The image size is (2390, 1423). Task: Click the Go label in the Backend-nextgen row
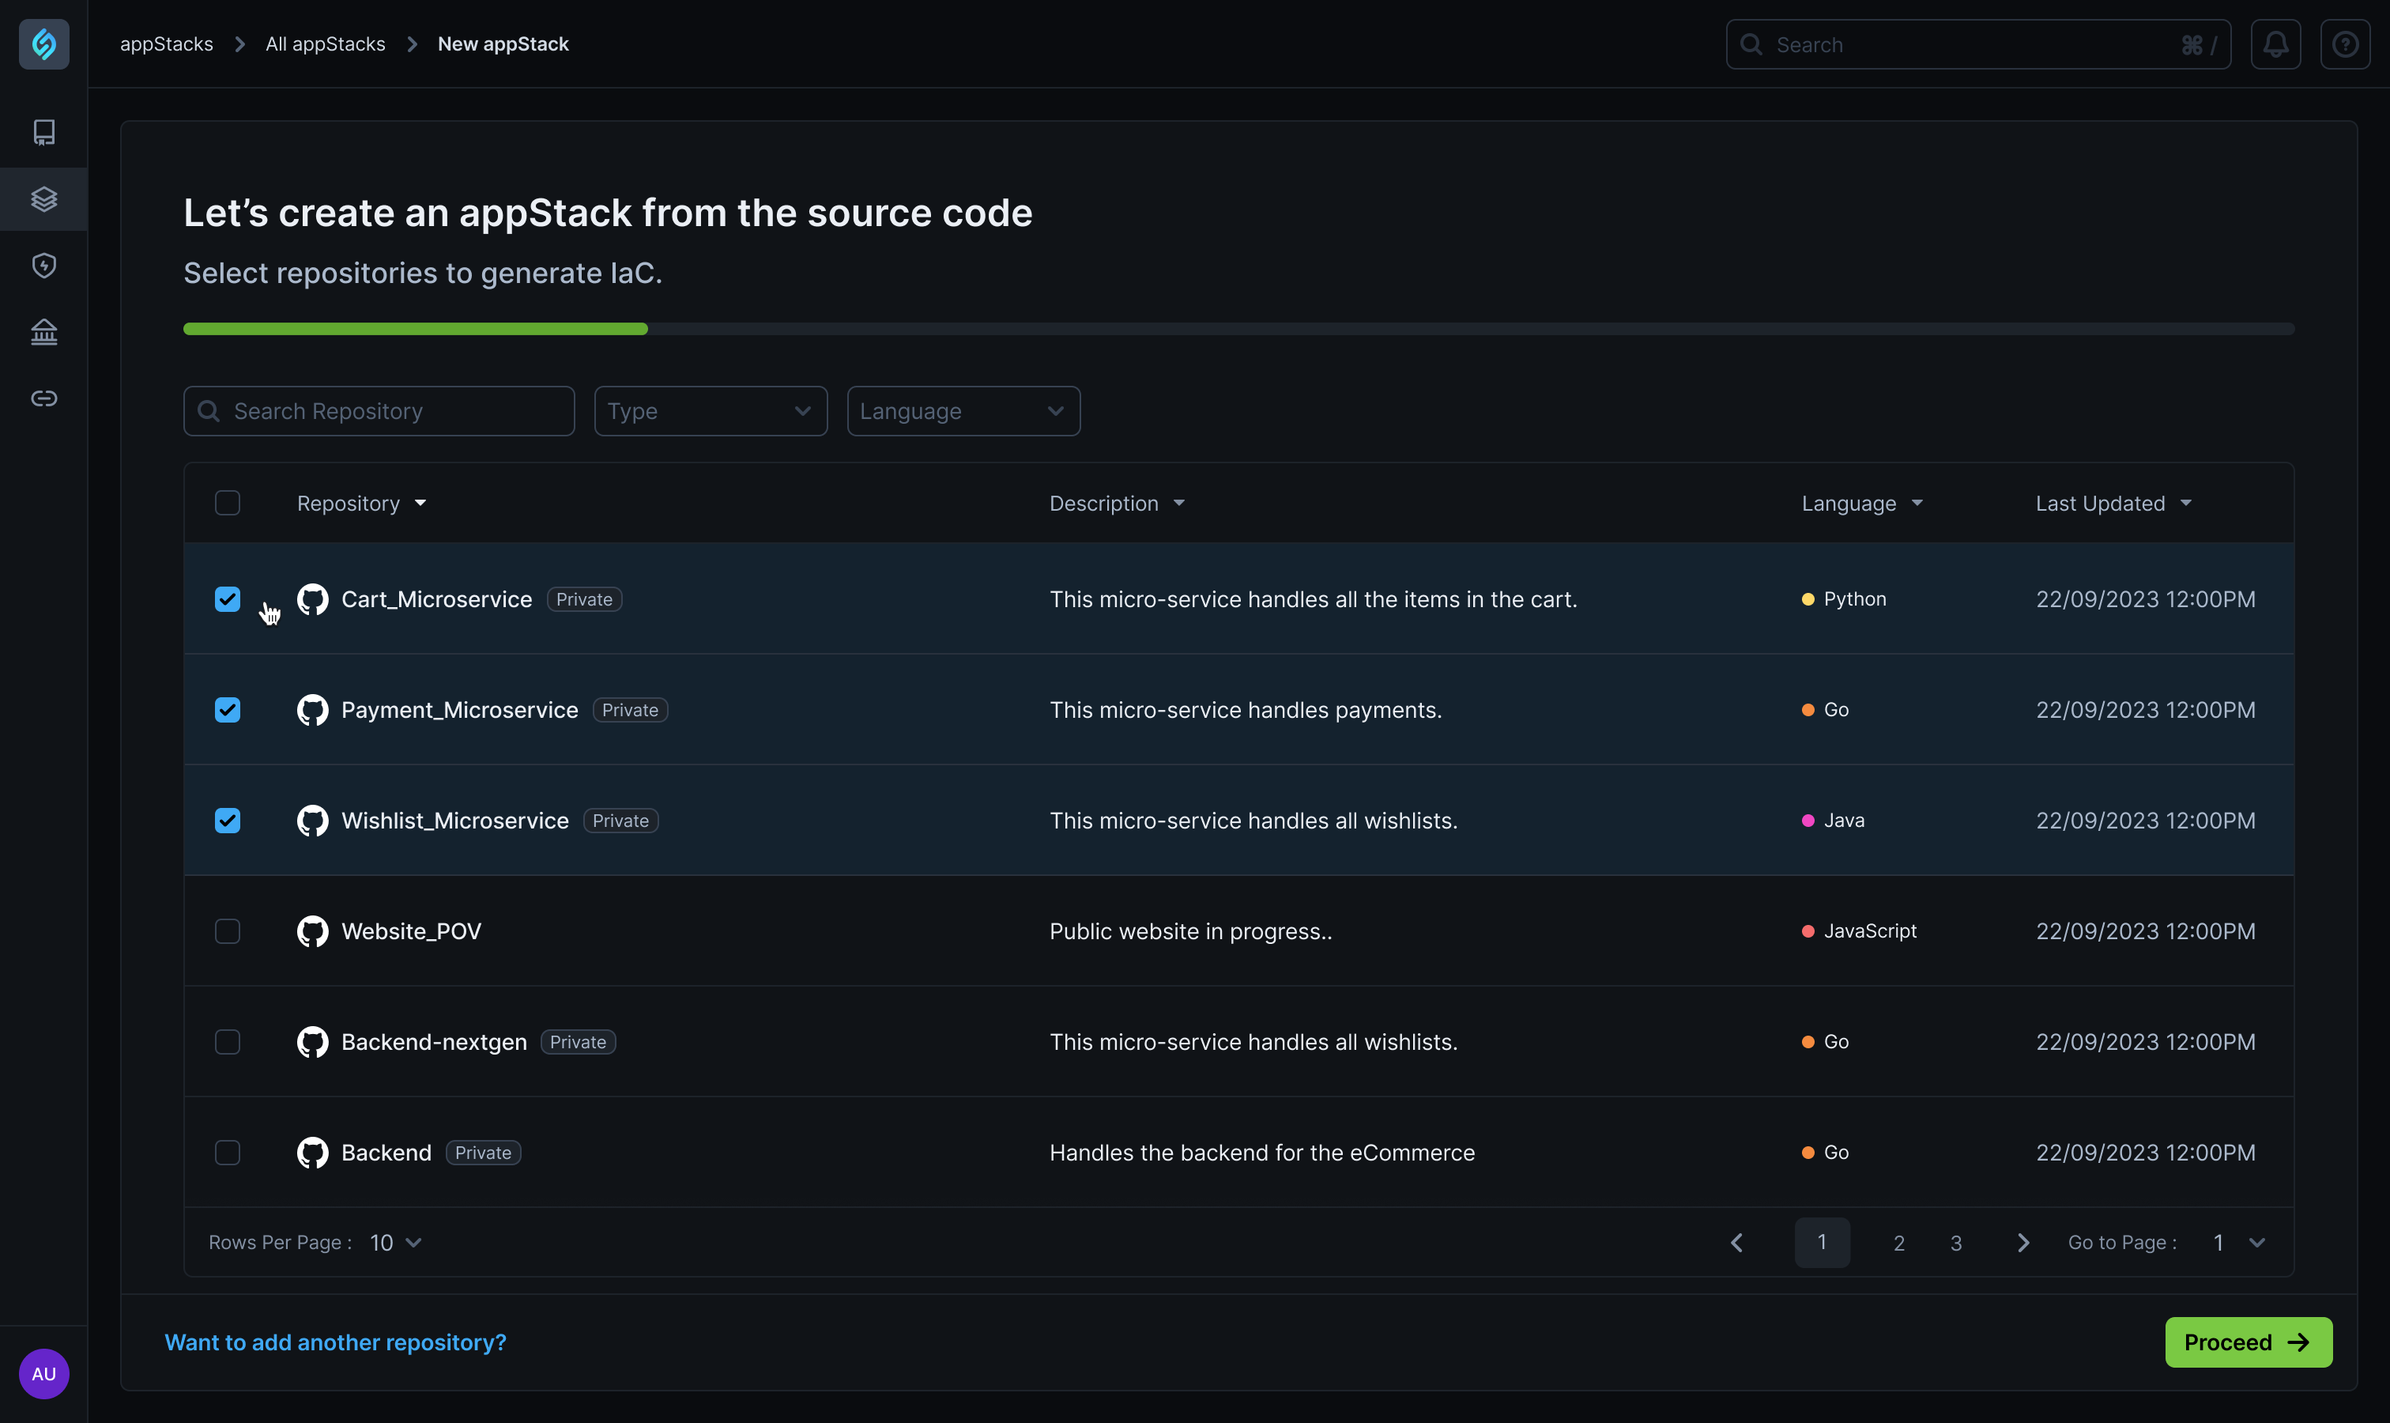[1835, 1042]
